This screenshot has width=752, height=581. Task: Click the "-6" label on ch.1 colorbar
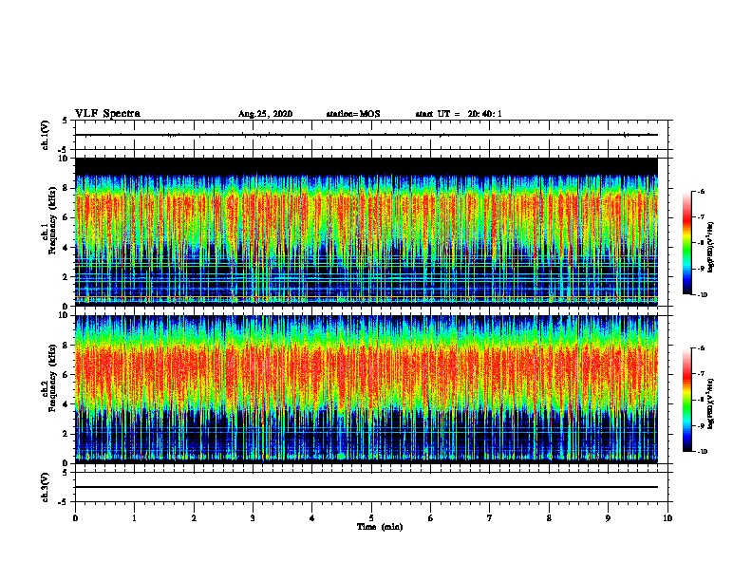pos(702,191)
